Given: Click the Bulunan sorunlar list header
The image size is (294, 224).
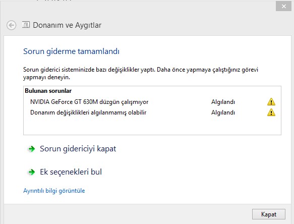Looking at the screenshot, I should pyautogui.click(x=48, y=91).
